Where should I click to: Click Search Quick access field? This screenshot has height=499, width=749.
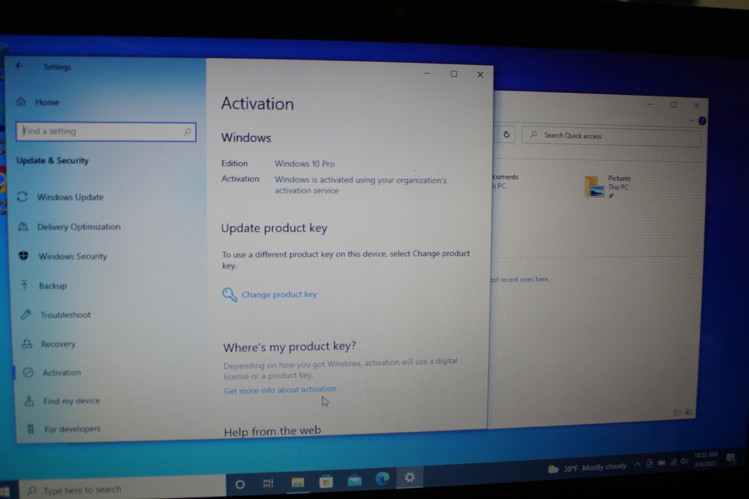[611, 136]
